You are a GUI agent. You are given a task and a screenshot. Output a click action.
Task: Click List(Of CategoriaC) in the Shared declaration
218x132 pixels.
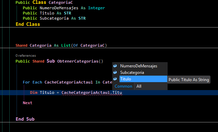(84, 45)
